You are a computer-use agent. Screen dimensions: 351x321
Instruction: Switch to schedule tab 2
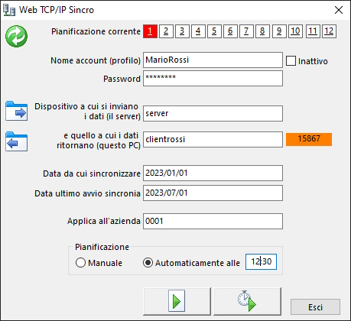coord(166,31)
